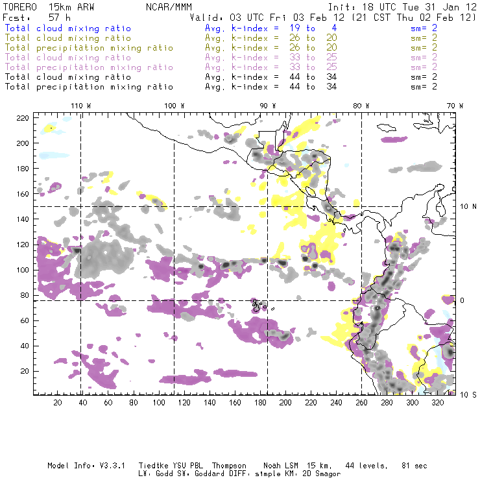The width and height of the screenshot is (480, 480).
Task: Click the "0" equator latitude label
Action: coord(462,300)
